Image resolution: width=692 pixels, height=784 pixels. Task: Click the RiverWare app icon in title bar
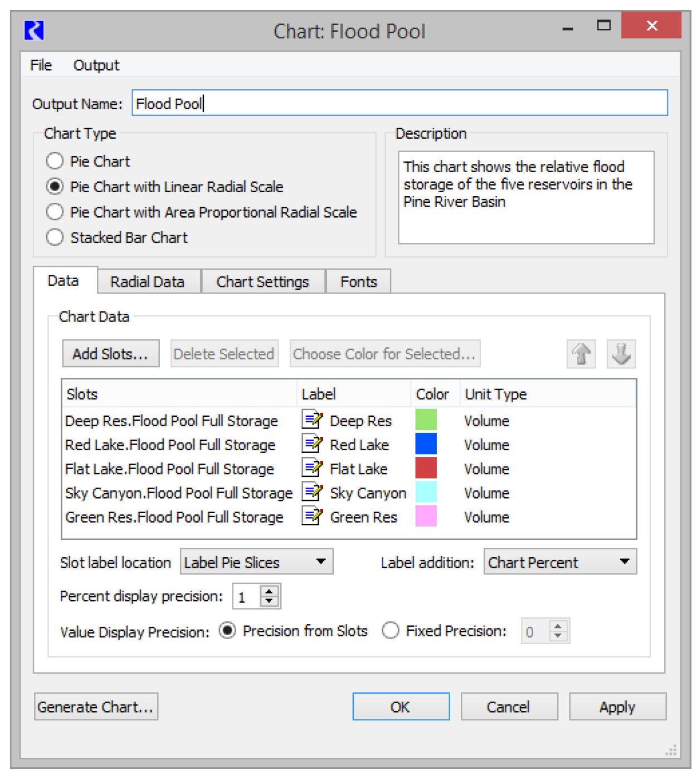(34, 30)
